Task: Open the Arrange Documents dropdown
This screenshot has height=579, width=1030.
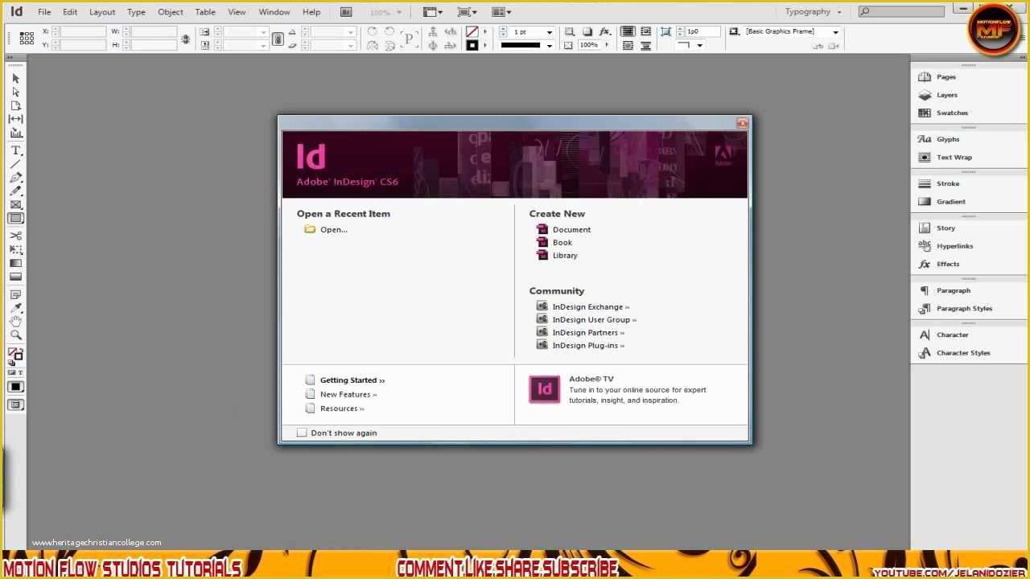Action: (x=501, y=12)
